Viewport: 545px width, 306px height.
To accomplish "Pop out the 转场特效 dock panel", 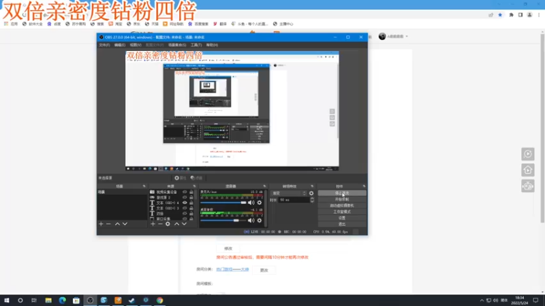I will (312, 186).
